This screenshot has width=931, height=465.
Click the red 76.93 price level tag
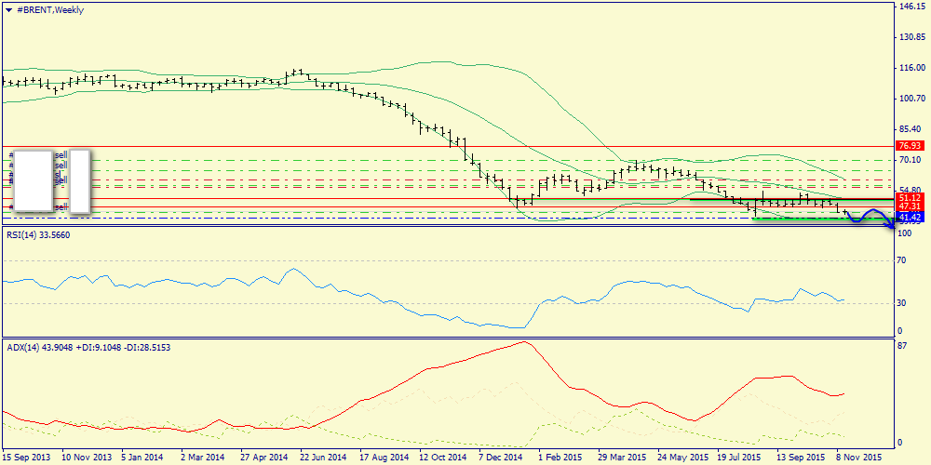tap(911, 145)
